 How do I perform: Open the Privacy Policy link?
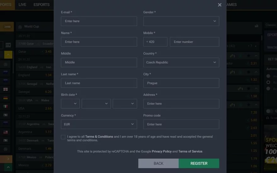[x=161, y=151]
